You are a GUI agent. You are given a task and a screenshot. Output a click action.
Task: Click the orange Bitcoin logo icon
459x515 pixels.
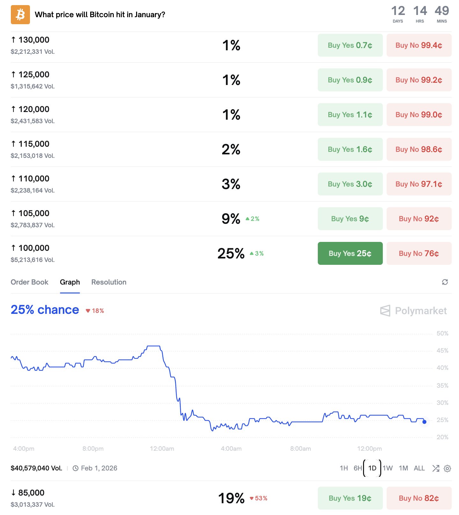tap(20, 15)
